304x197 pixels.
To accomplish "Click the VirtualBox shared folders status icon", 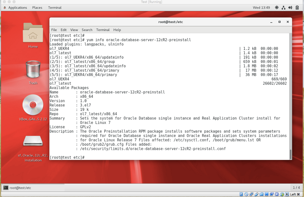I will pyautogui.click(x=261, y=194).
